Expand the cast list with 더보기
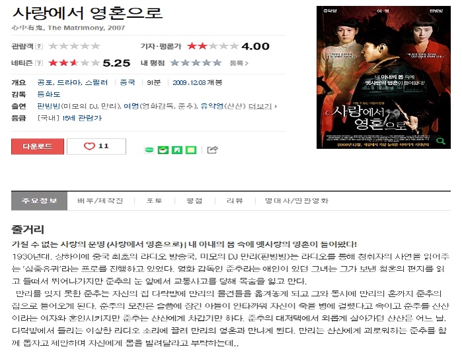462x353 pixels. [x=263, y=106]
